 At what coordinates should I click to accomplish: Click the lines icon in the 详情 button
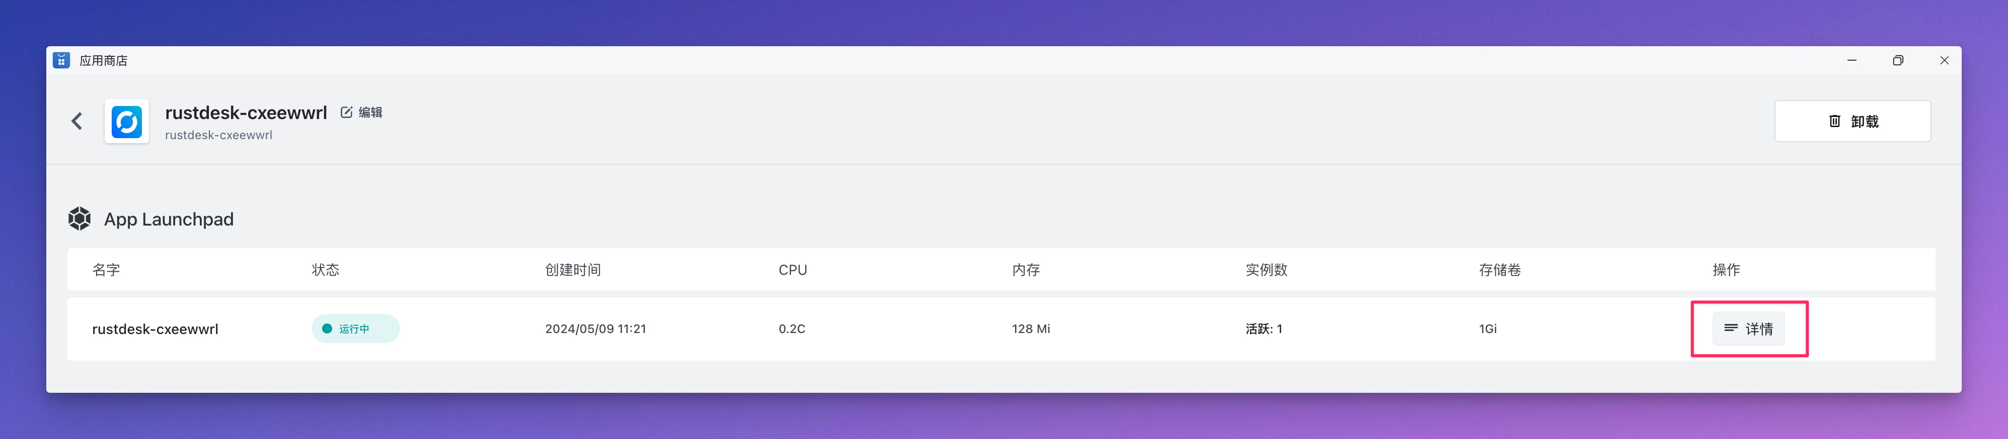(1731, 328)
